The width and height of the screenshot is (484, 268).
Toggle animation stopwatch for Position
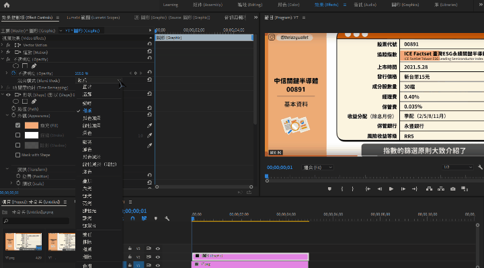[18, 176]
